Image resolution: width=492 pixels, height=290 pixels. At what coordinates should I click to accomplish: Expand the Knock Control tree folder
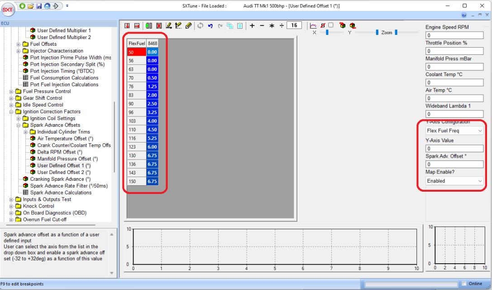tap(12, 206)
